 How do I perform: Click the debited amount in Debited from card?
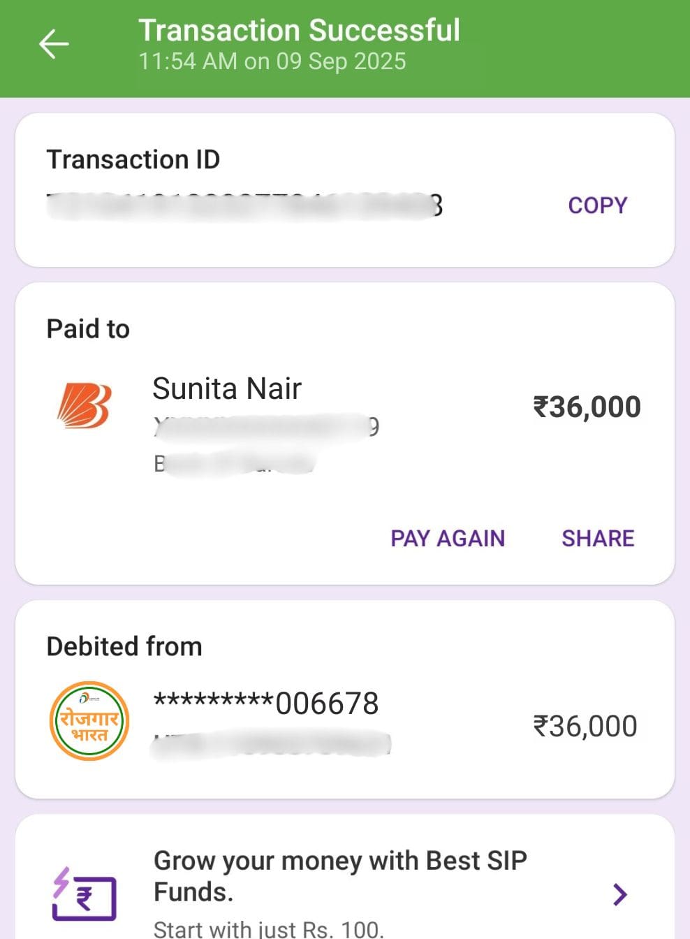(x=585, y=726)
